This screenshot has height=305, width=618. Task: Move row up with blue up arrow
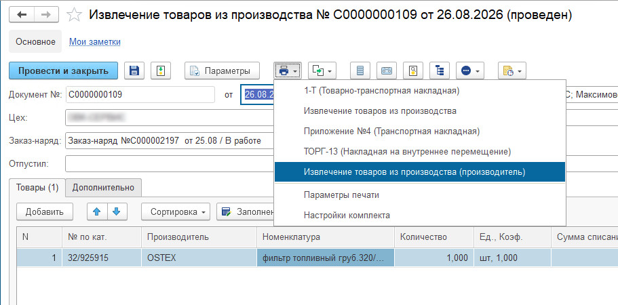(x=97, y=211)
